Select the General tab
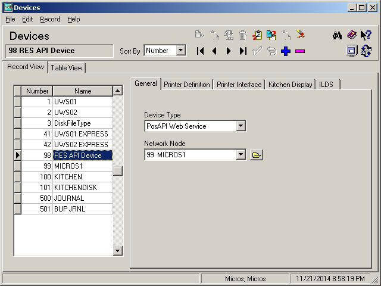381x286 pixels. tap(145, 83)
